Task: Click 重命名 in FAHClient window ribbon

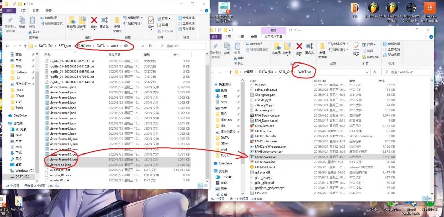Action: (310, 49)
